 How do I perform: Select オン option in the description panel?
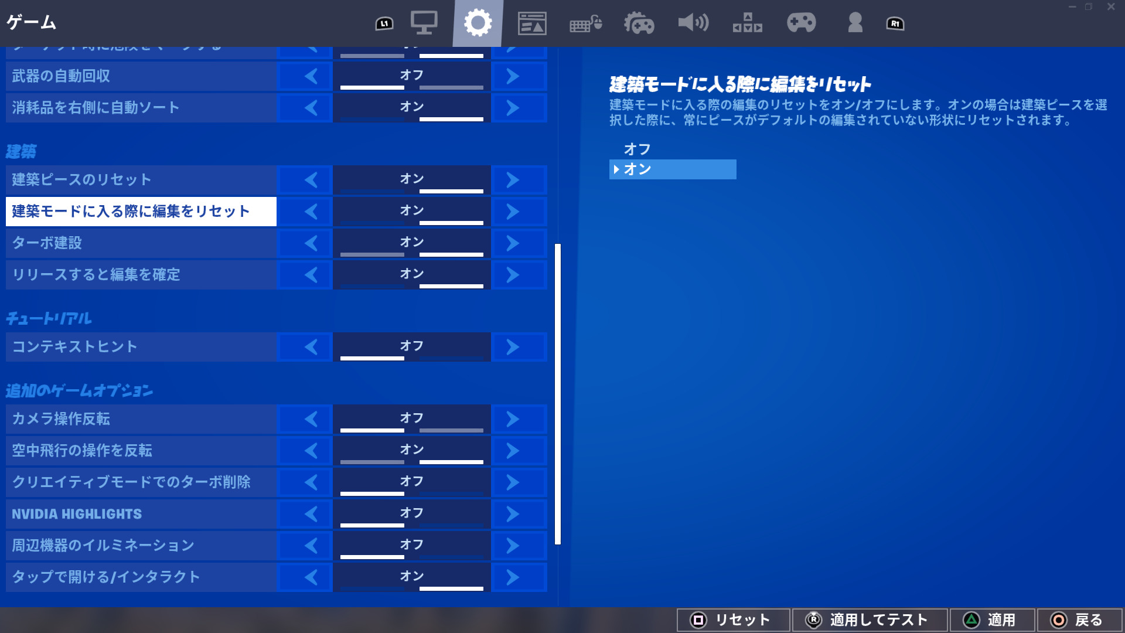pyautogui.click(x=673, y=169)
